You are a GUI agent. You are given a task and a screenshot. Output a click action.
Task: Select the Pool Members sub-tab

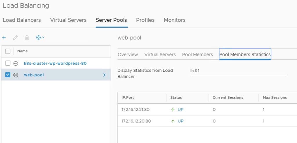(198, 54)
